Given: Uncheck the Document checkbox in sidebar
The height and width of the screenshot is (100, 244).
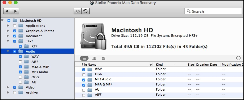Looking at the screenshot, I should pos(15,36).
